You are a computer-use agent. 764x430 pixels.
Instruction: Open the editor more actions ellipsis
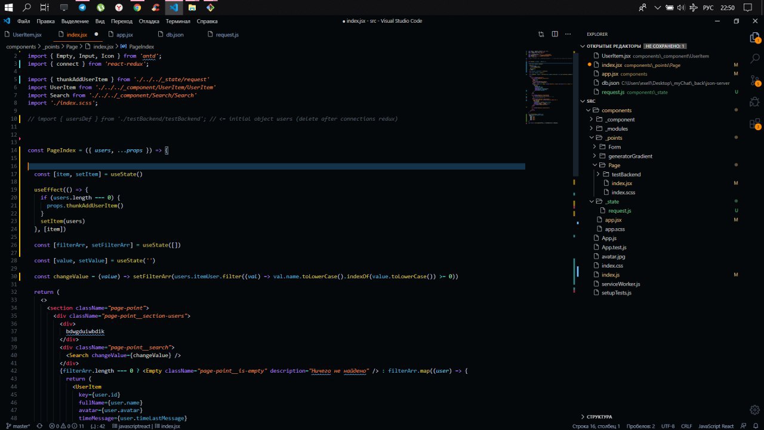[568, 35]
